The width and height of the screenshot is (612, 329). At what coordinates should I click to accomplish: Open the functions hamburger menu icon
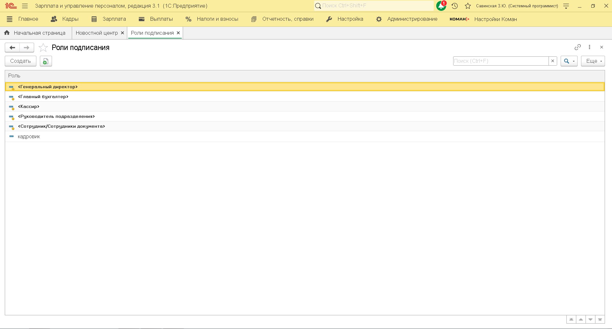[x=25, y=6]
